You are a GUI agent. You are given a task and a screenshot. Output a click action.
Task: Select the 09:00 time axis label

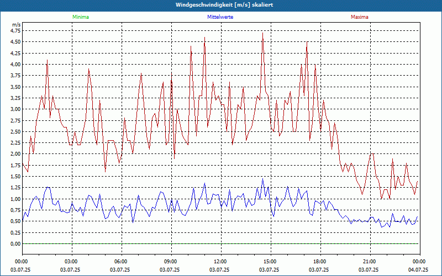(x=171, y=262)
